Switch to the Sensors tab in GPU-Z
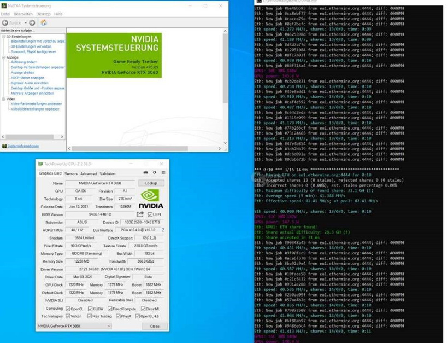 tap(71, 174)
